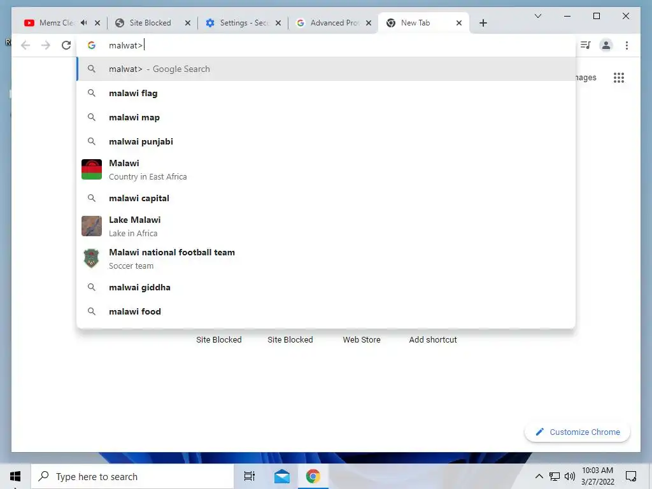Open the first Site Blocked shortcut
This screenshot has height=489, width=652.
(219, 340)
